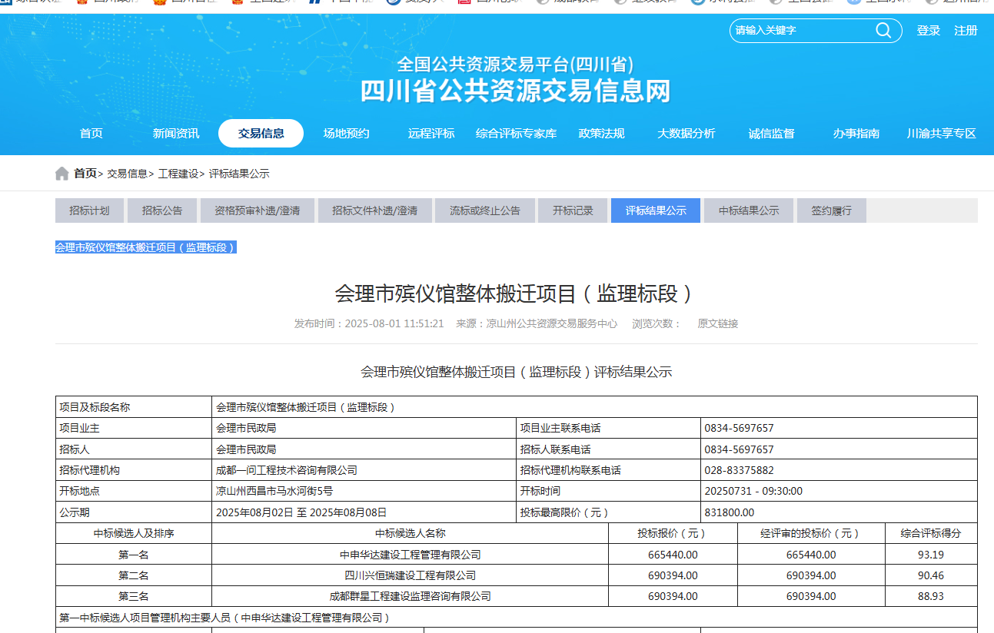994x633 pixels.
Task: Type in the 请输入关键字 search field
Action: tap(800, 31)
